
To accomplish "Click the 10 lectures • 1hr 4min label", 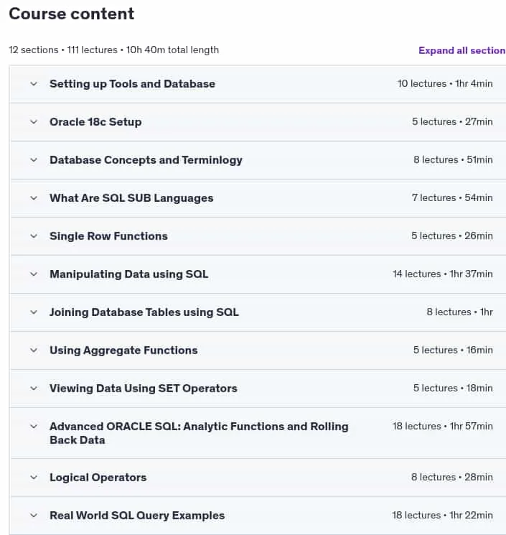I will (445, 83).
